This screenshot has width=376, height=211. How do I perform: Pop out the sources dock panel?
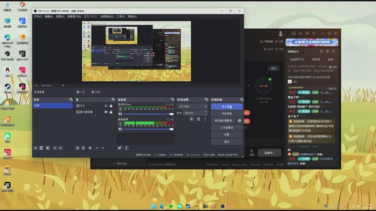pos(113,99)
